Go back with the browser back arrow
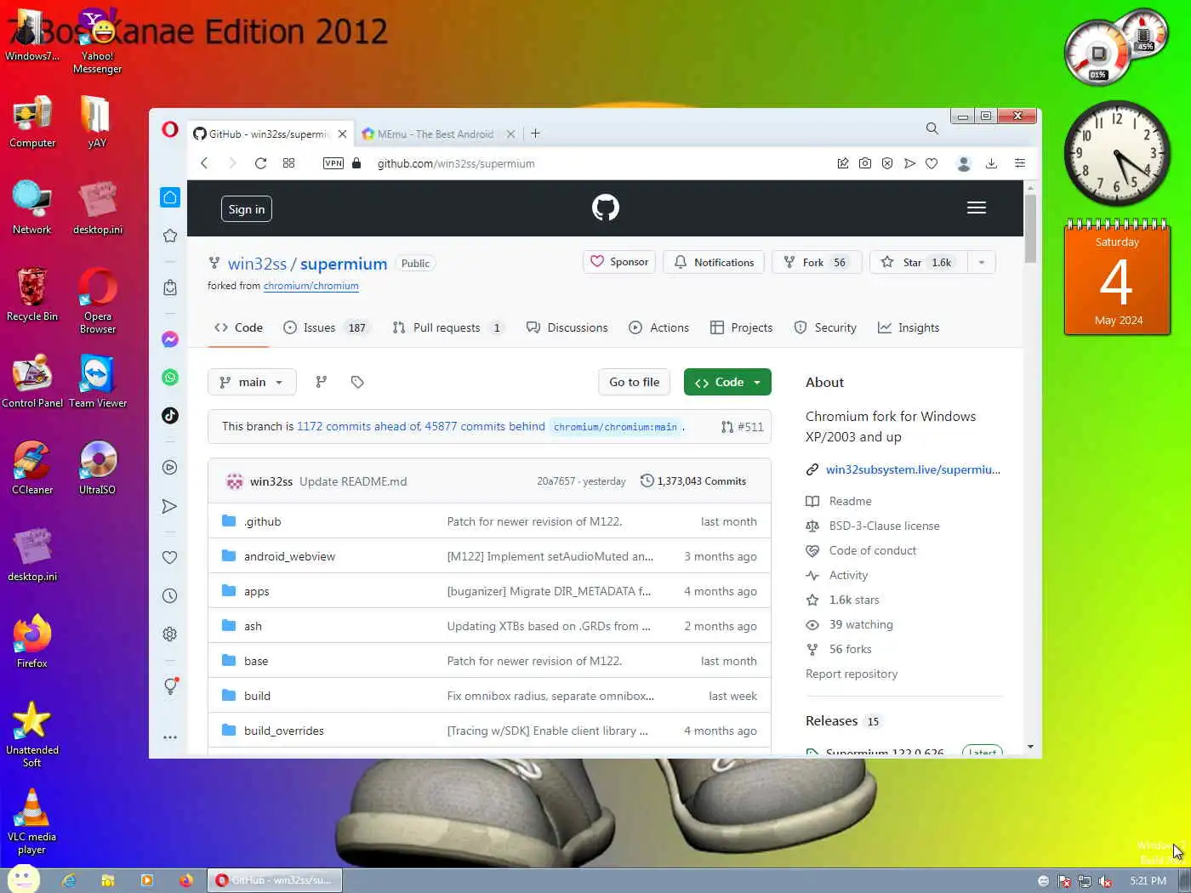Image resolution: width=1191 pixels, height=893 pixels. click(204, 163)
